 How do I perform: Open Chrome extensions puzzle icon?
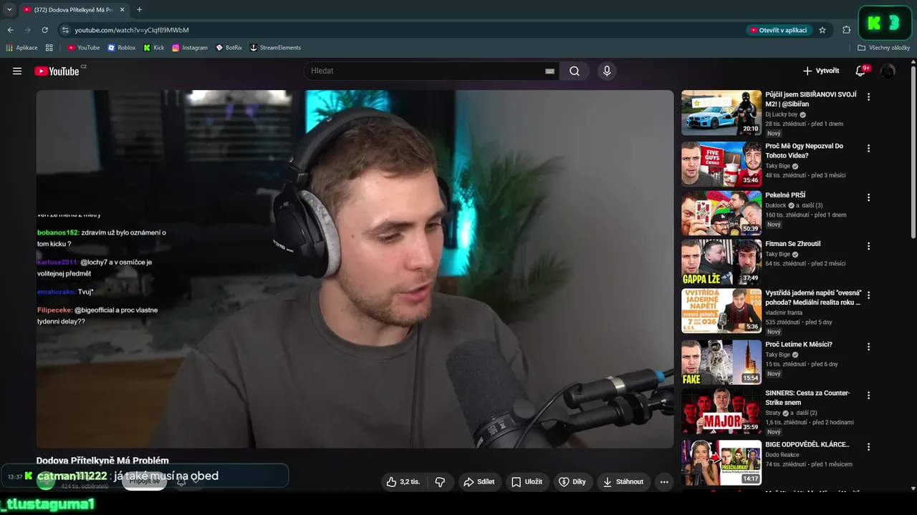click(846, 30)
